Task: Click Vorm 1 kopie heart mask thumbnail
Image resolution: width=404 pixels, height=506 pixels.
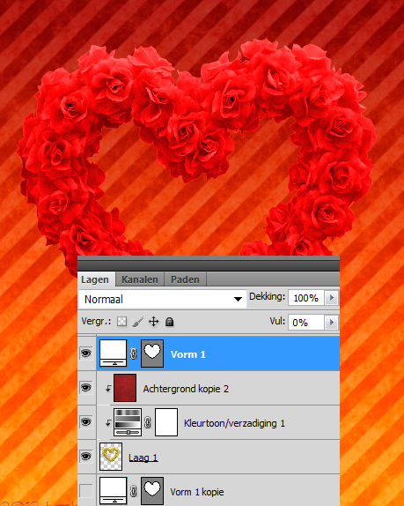Action: pos(152,491)
